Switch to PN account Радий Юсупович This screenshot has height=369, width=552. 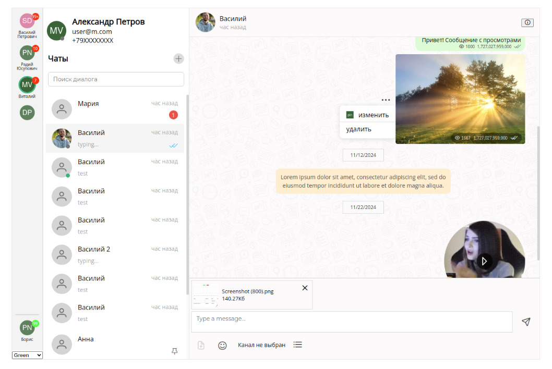27,53
